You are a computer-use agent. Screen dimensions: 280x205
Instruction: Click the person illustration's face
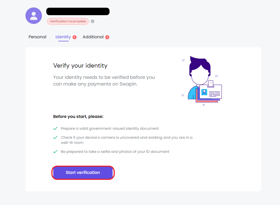pos(200,76)
